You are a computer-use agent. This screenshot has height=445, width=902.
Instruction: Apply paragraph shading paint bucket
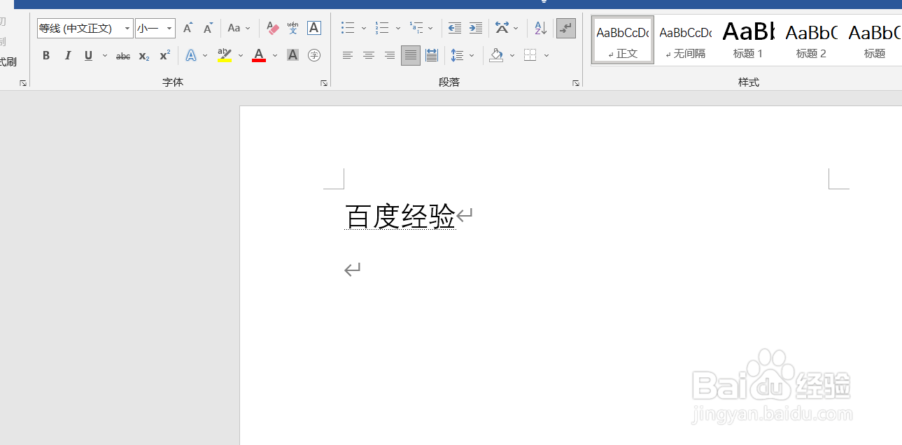(496, 55)
